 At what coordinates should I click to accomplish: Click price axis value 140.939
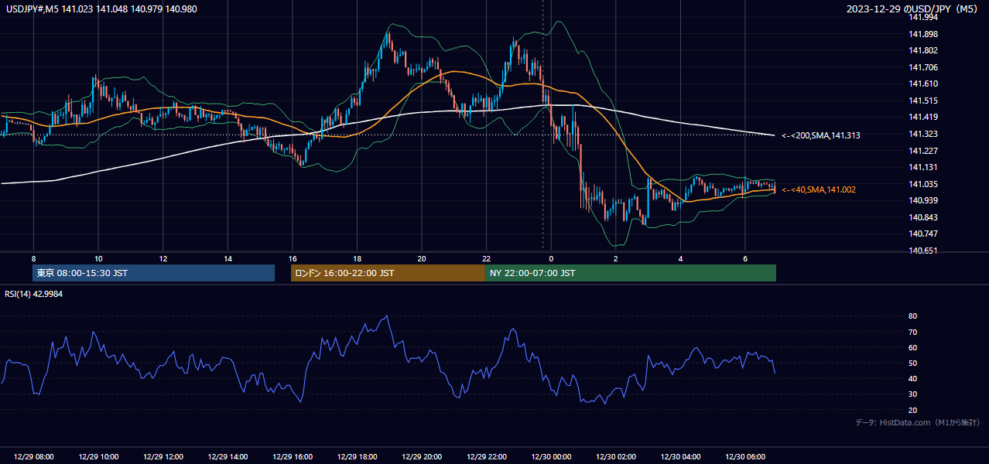coord(923,200)
